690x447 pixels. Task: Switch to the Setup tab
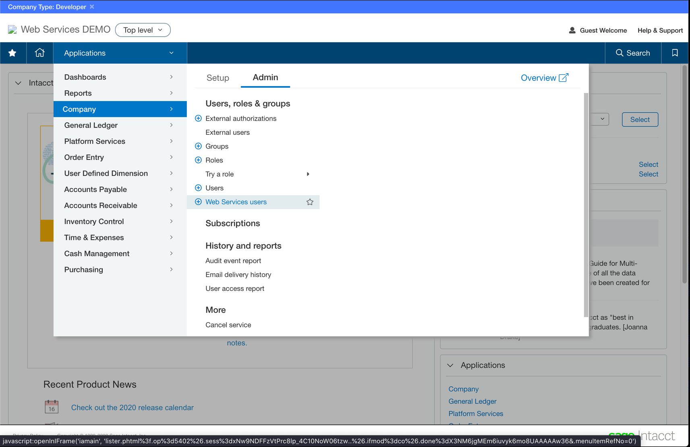(x=218, y=78)
